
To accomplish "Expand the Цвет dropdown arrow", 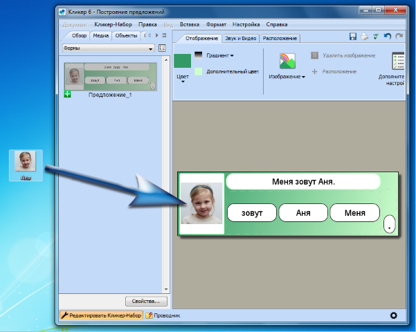I will coord(183,82).
